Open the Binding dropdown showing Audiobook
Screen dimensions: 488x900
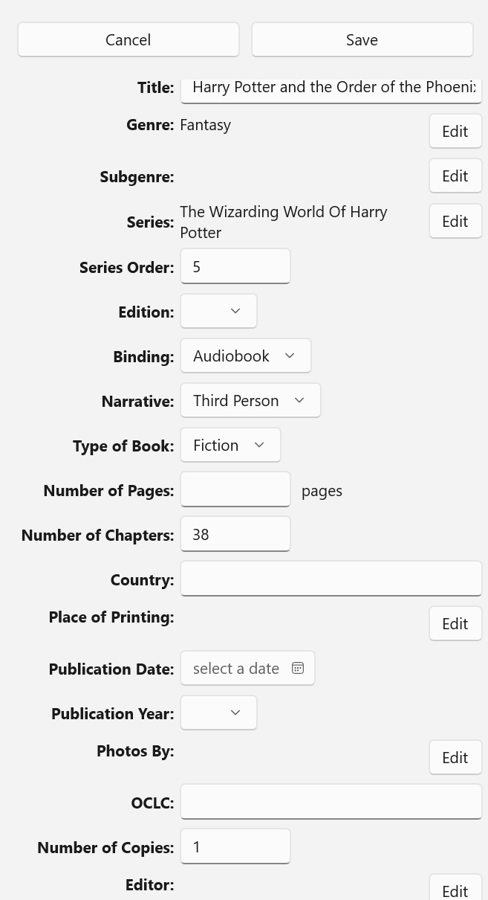245,356
